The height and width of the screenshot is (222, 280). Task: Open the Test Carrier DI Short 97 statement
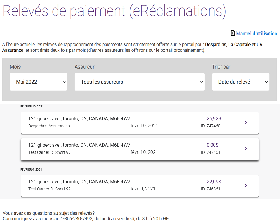pos(140,149)
